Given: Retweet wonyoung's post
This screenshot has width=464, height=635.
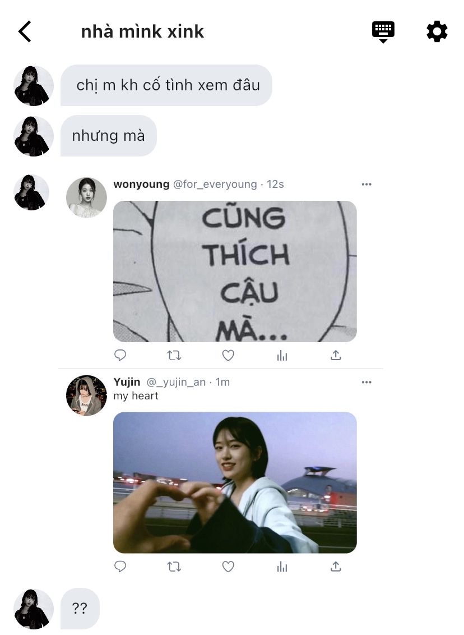Looking at the screenshot, I should pyautogui.click(x=174, y=356).
